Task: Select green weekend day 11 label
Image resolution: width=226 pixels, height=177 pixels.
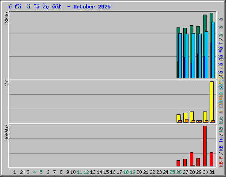Action: 79,172
